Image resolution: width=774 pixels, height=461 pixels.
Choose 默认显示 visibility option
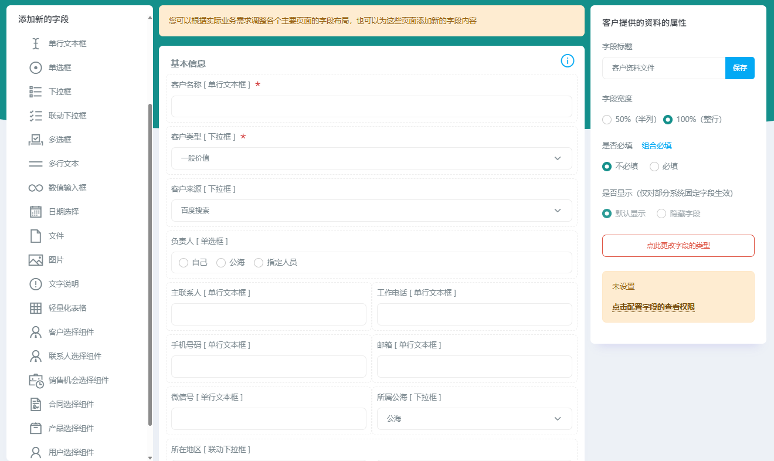point(607,213)
